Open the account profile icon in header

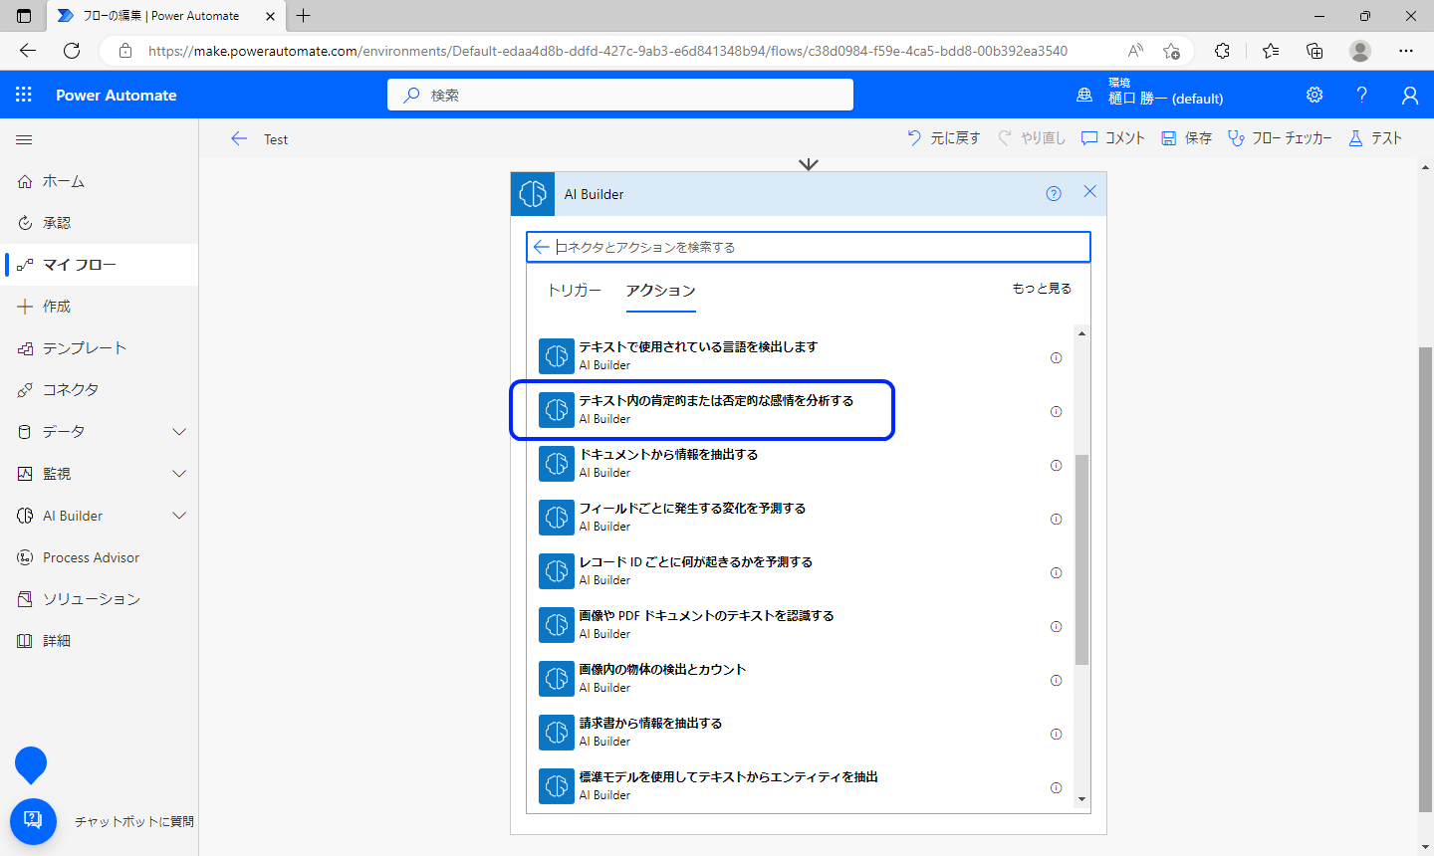(x=1409, y=95)
